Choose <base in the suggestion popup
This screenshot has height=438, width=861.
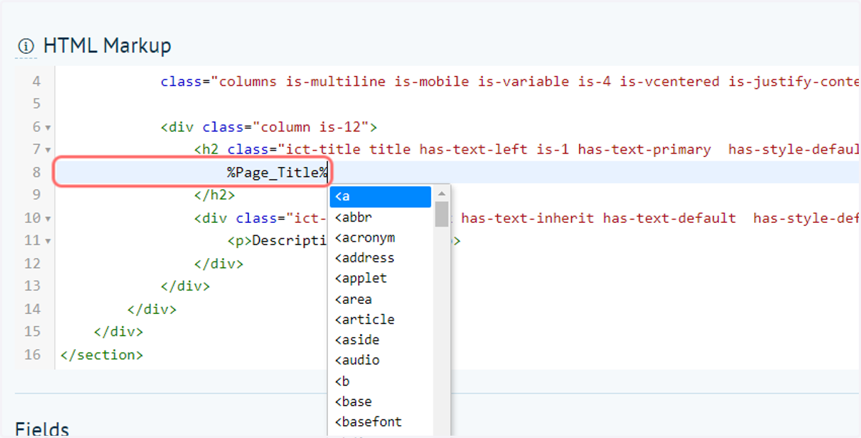tap(380, 401)
